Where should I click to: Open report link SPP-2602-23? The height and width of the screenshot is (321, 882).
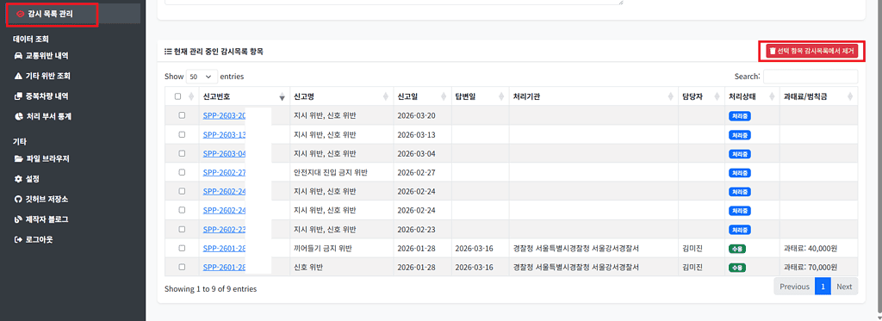[x=225, y=230]
